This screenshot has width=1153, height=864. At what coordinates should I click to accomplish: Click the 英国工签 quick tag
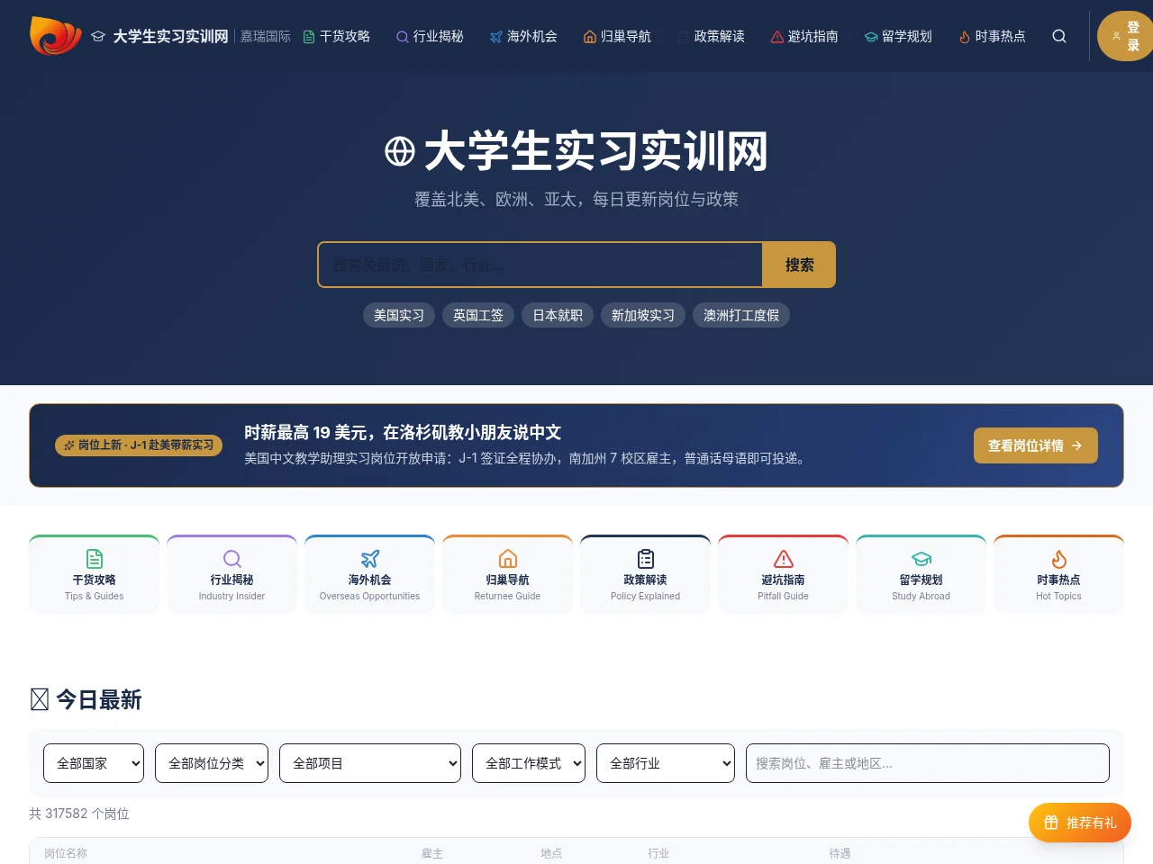click(478, 315)
